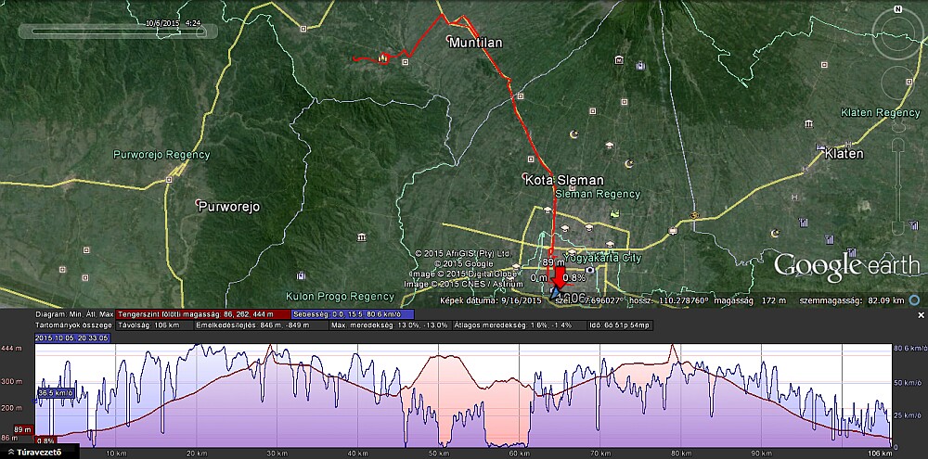Click the place icon on the red track west of Muntilan

pyautogui.click(x=384, y=59)
